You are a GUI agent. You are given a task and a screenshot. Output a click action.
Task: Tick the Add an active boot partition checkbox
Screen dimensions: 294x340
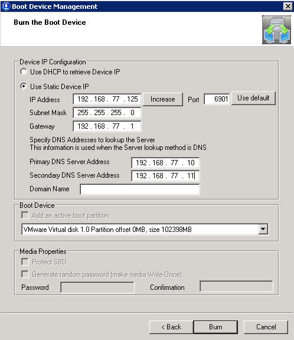click(x=25, y=215)
